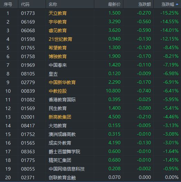The image size is (181, 182).
Task: Click the change percent -15.25%
Action: (170, 13)
